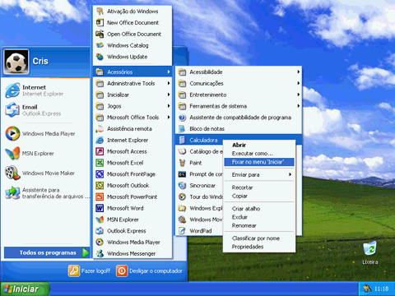Click the system tray notification icon

coord(367,289)
